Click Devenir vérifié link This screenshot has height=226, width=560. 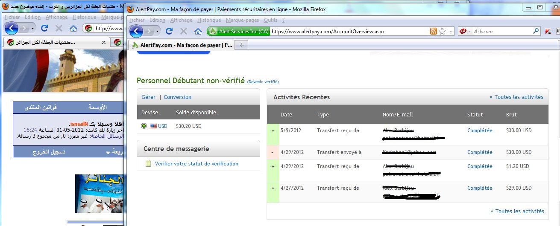pos(263,81)
